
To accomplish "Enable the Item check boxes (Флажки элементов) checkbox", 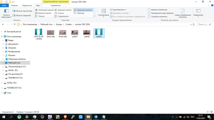I will (149, 10).
